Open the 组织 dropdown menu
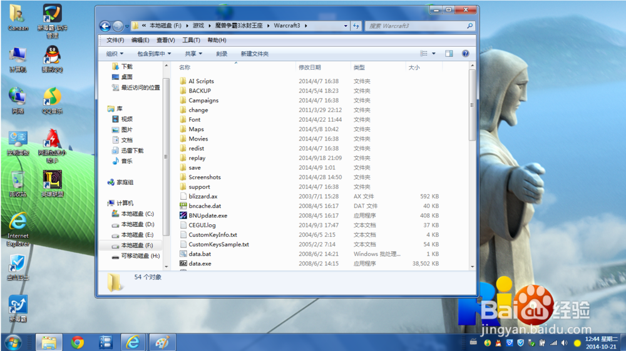 (115, 54)
